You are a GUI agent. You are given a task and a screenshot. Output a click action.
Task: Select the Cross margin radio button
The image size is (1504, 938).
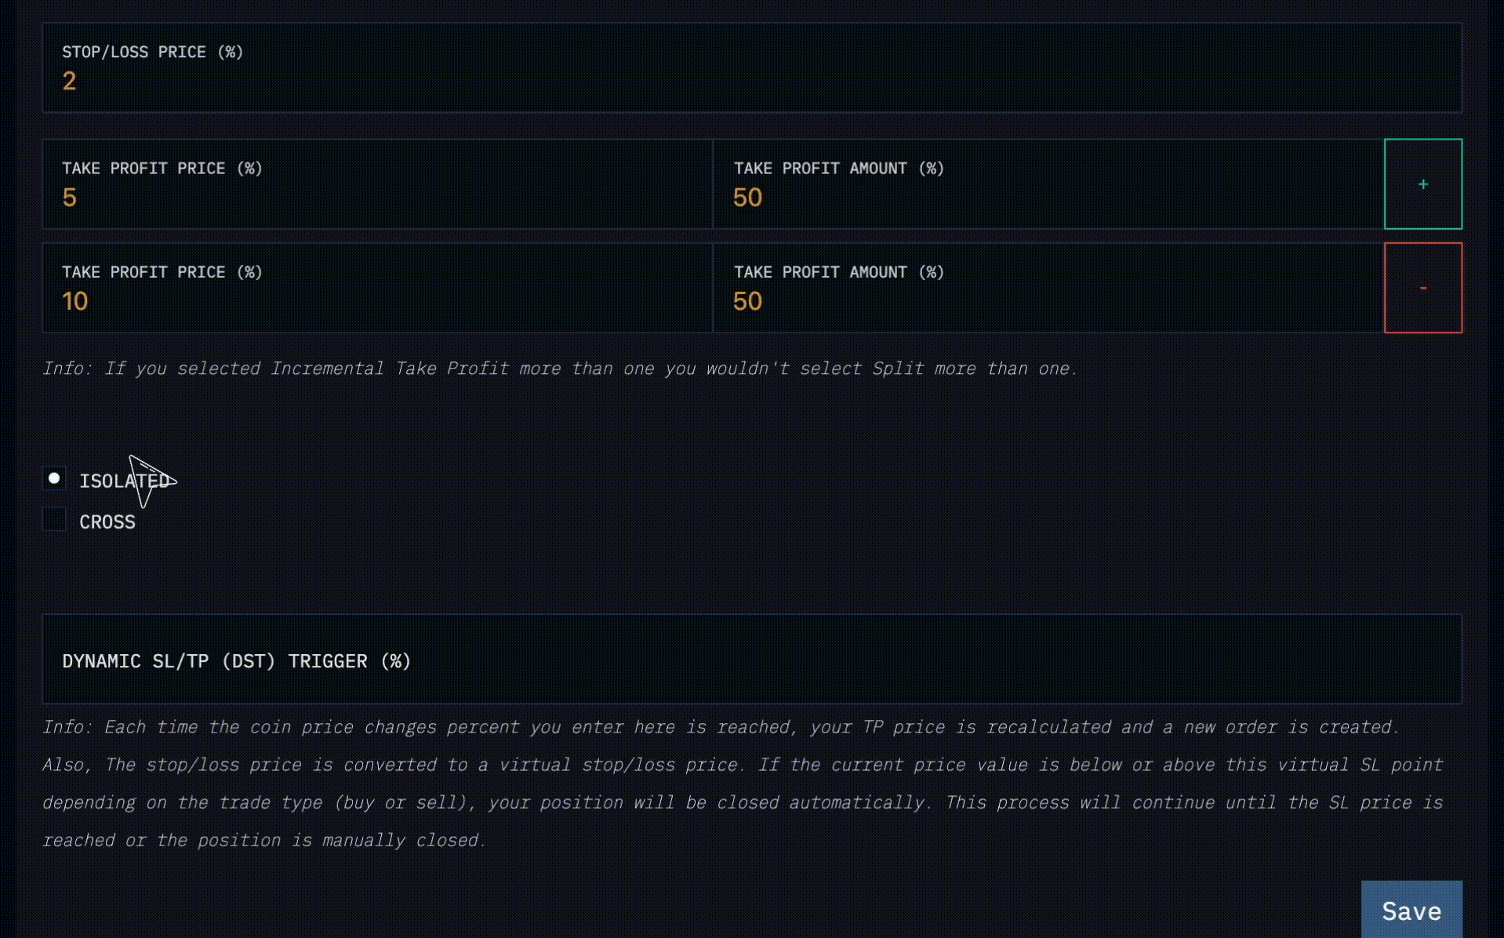coord(54,519)
